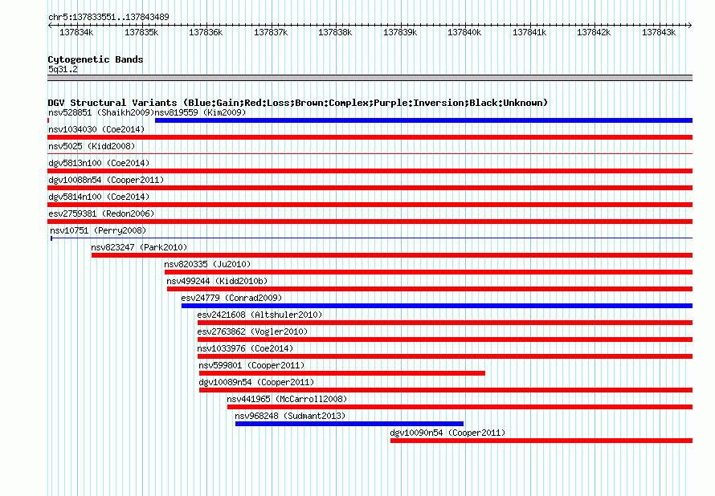Select the short red nsv599801 bar
Screen dimensions: 715x496
pos(342,373)
